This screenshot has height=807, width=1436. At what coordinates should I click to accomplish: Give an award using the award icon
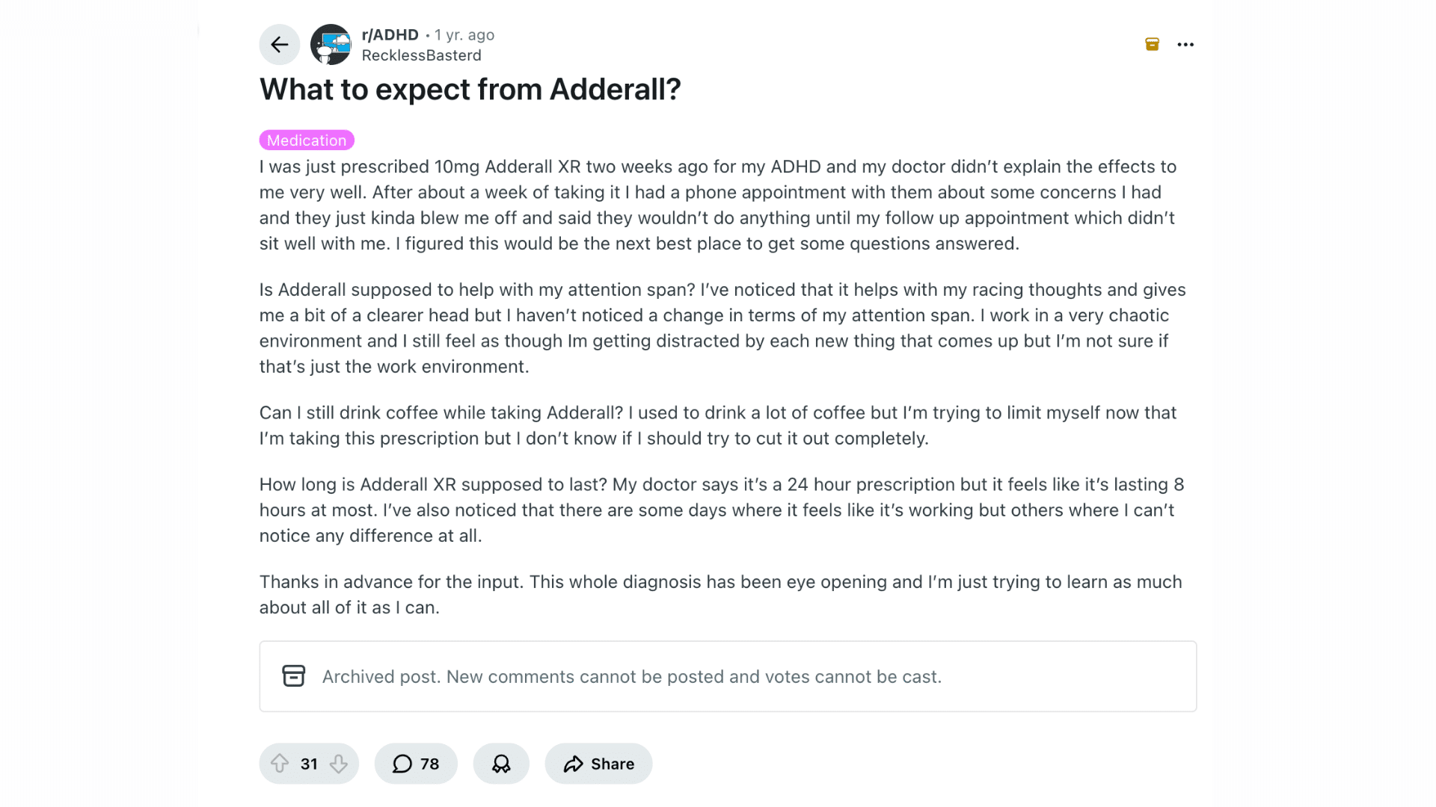[x=501, y=764]
